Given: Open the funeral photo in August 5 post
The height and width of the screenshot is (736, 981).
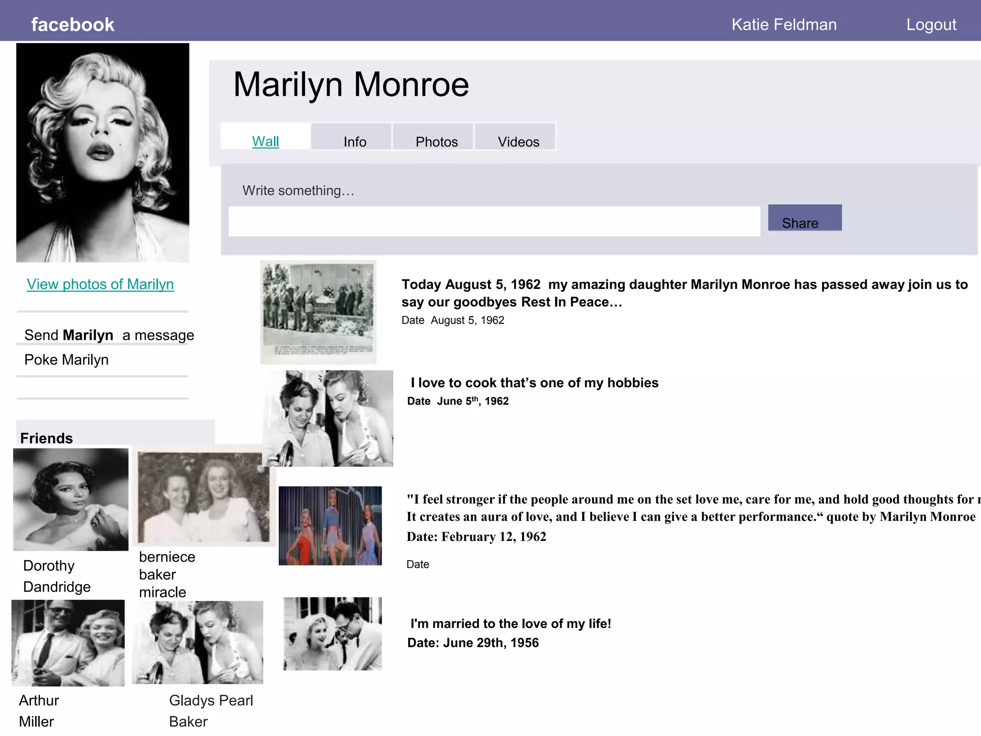Looking at the screenshot, I should 318,312.
